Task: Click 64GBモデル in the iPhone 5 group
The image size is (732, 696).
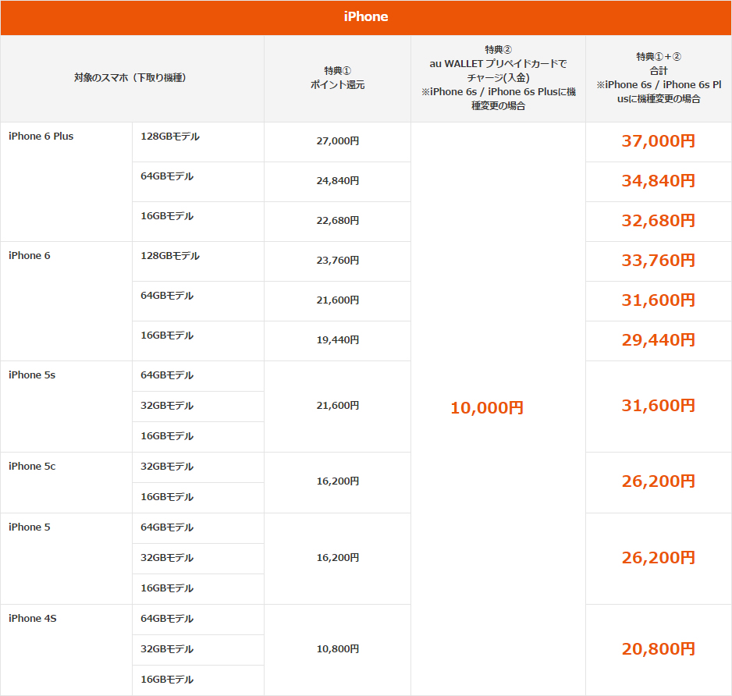Action: click(167, 527)
